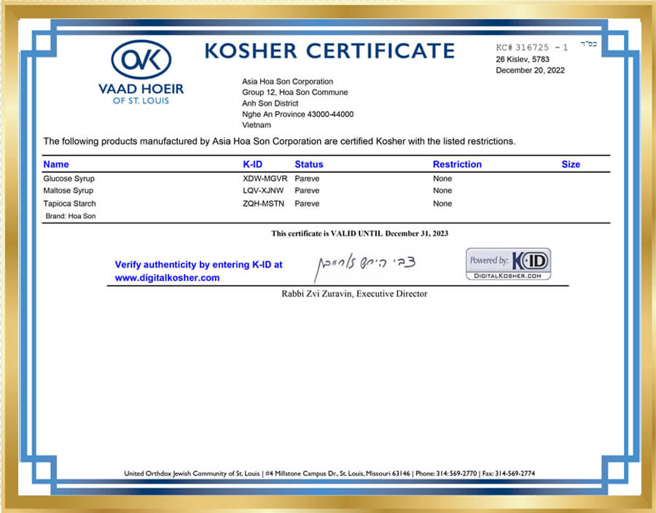Image resolution: width=656 pixels, height=513 pixels.
Task: Click the K-ID column header
Action: click(x=252, y=164)
